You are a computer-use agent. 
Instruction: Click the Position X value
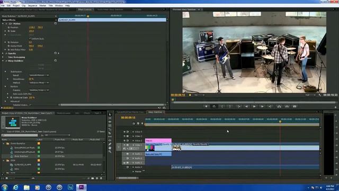pyautogui.click(x=32, y=28)
